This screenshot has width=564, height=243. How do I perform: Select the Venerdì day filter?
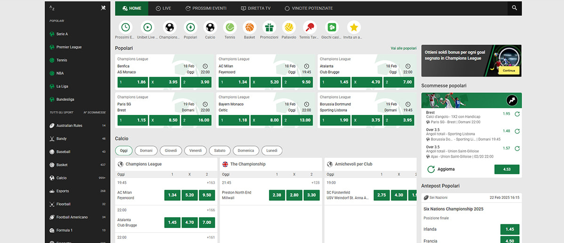[x=195, y=151]
